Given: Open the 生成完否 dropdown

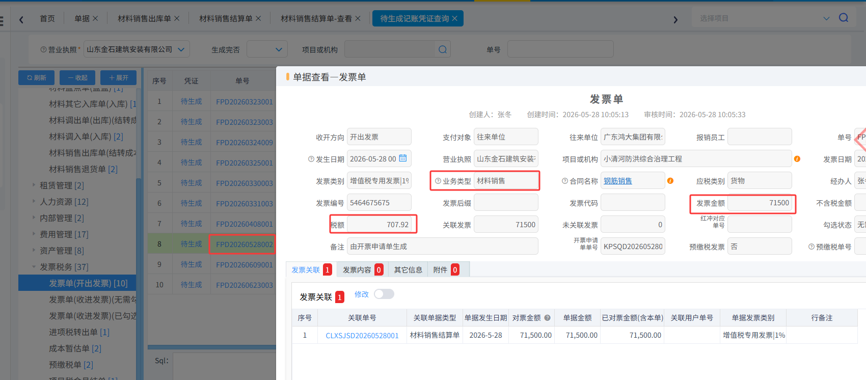Looking at the screenshot, I should tap(267, 49).
